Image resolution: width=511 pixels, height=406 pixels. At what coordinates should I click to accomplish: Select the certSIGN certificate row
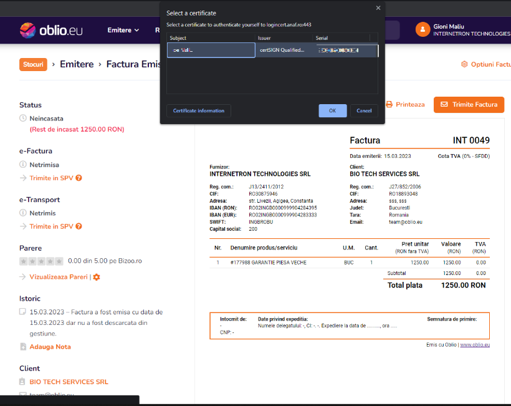(272, 51)
